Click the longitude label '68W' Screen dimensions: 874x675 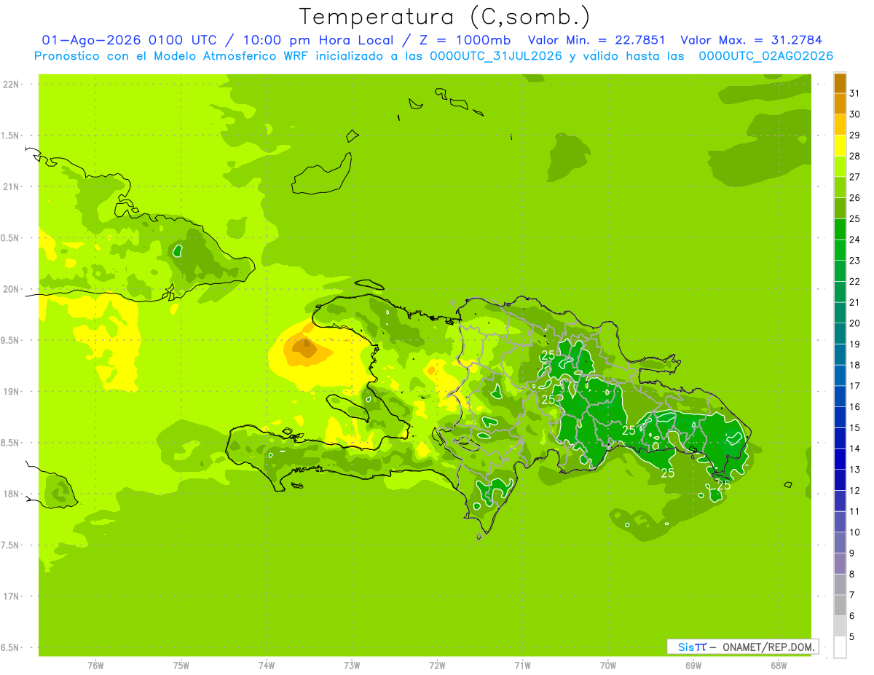point(779,666)
